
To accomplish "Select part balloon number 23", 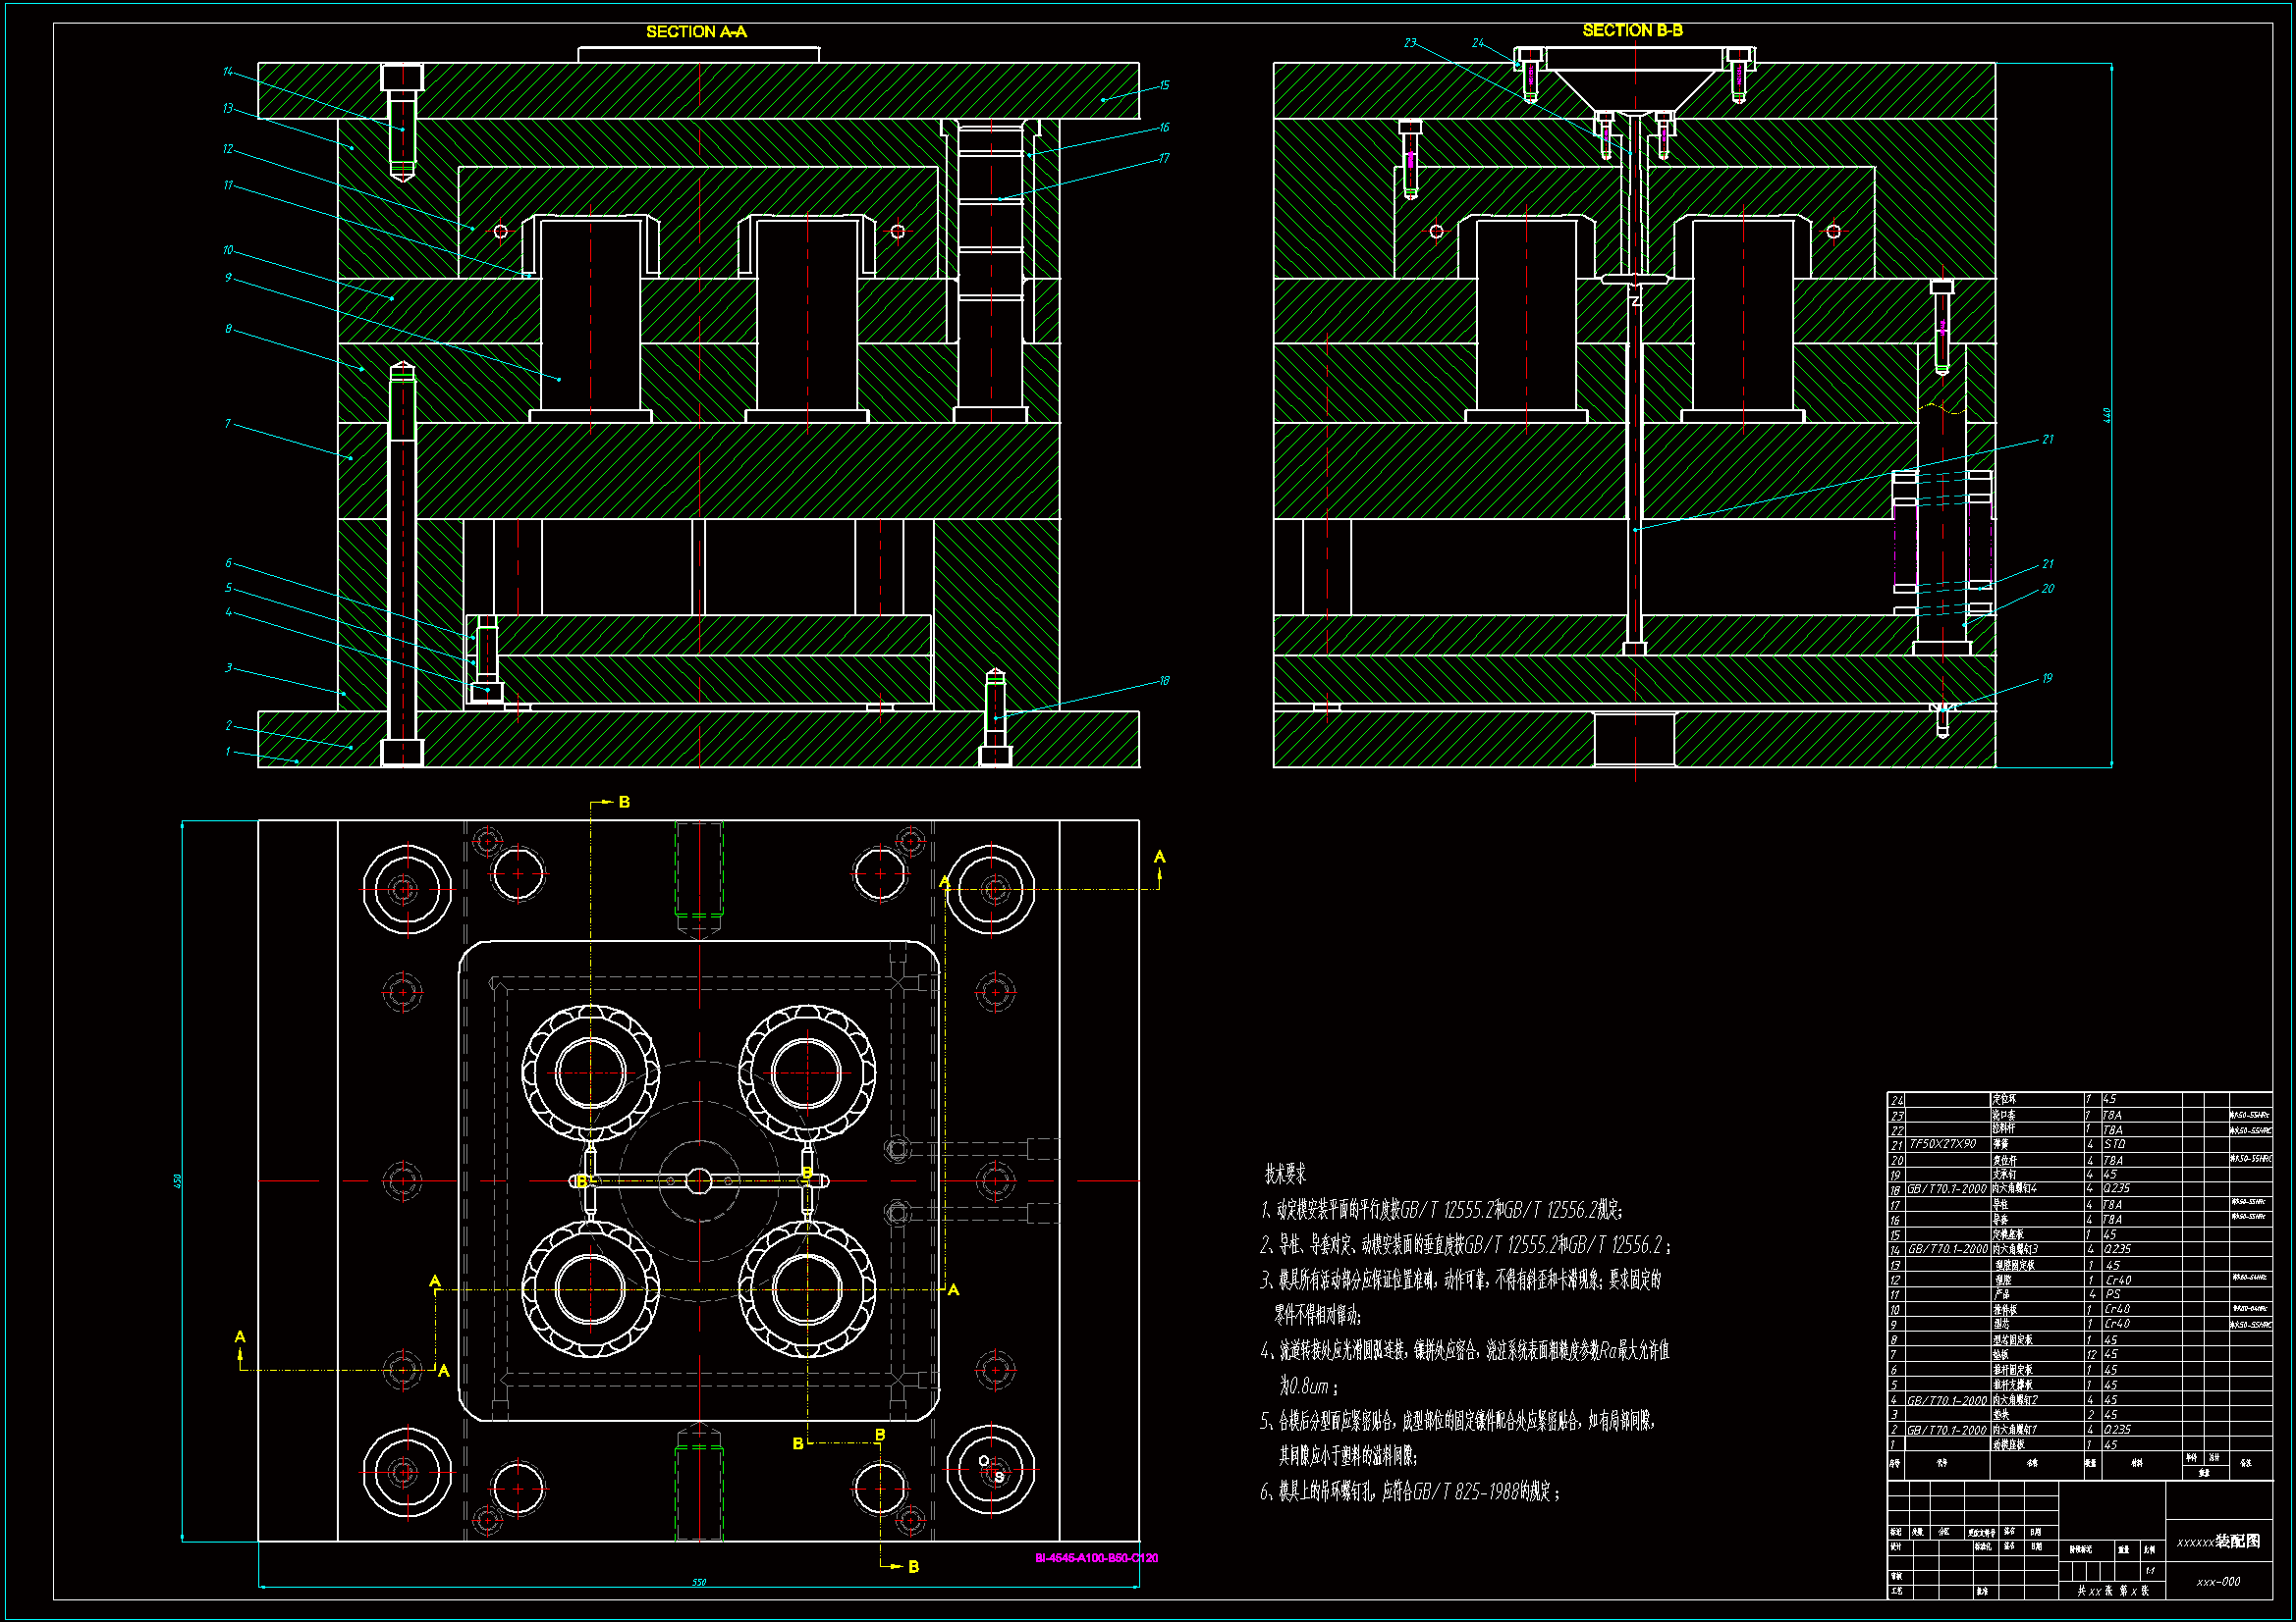I will (x=1410, y=43).
